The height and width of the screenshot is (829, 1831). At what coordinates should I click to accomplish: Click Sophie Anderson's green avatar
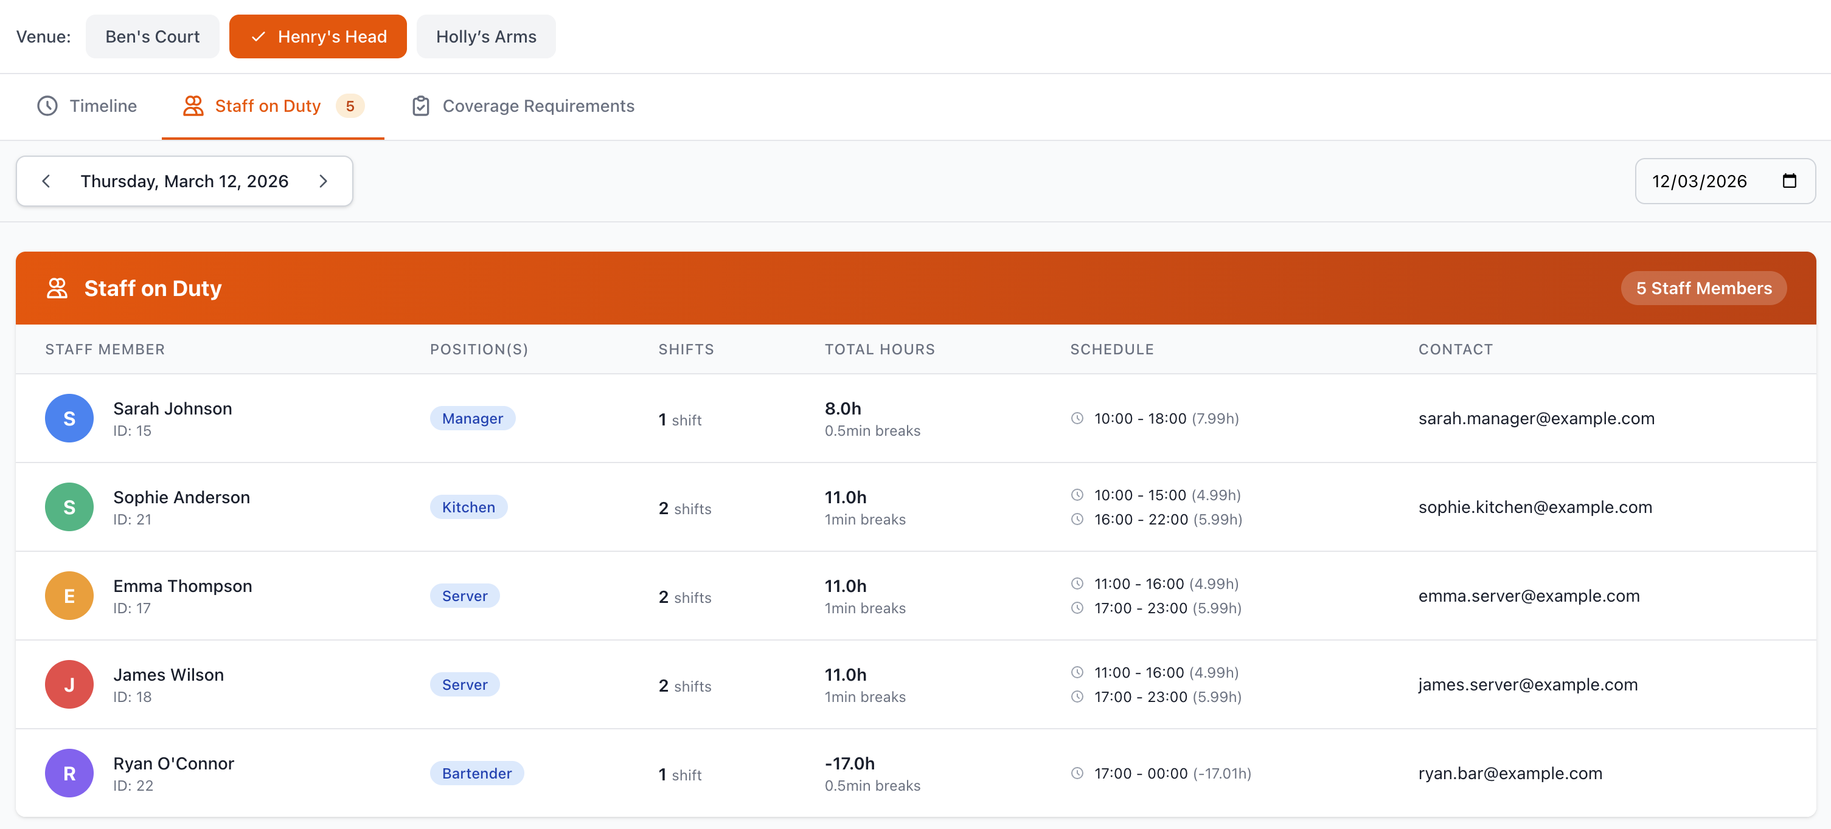pos(69,507)
